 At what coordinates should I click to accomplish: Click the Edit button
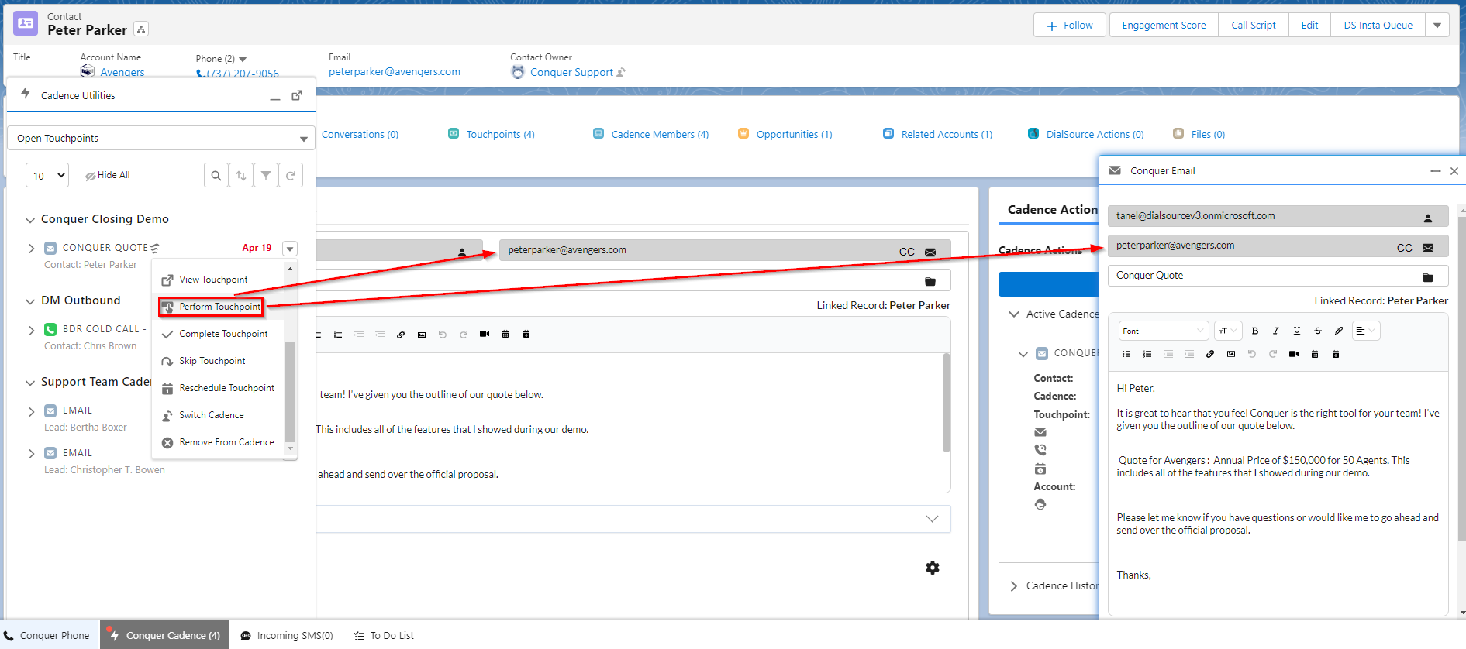(1309, 26)
